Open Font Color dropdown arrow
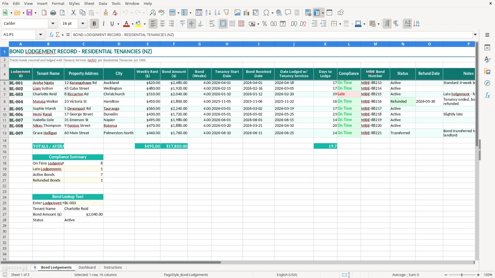 point(132,24)
